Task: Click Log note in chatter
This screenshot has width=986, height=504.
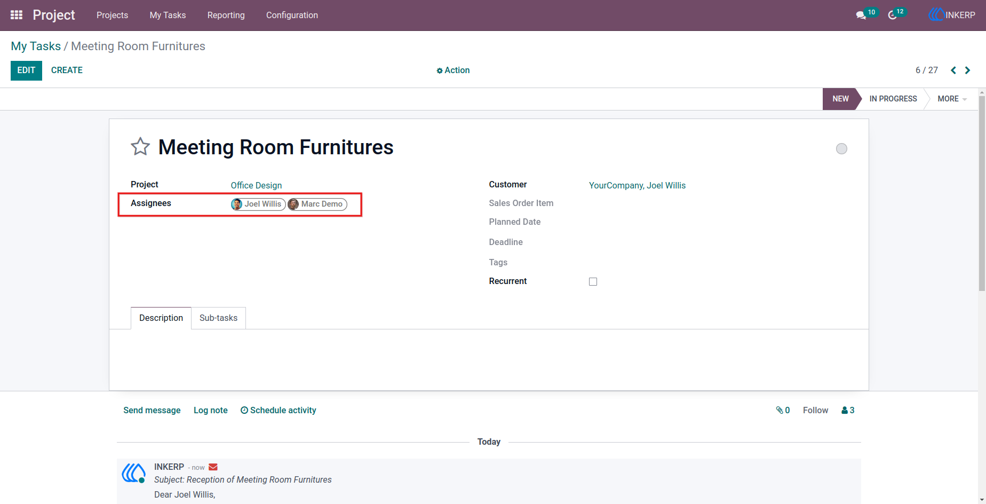Action: click(x=211, y=410)
